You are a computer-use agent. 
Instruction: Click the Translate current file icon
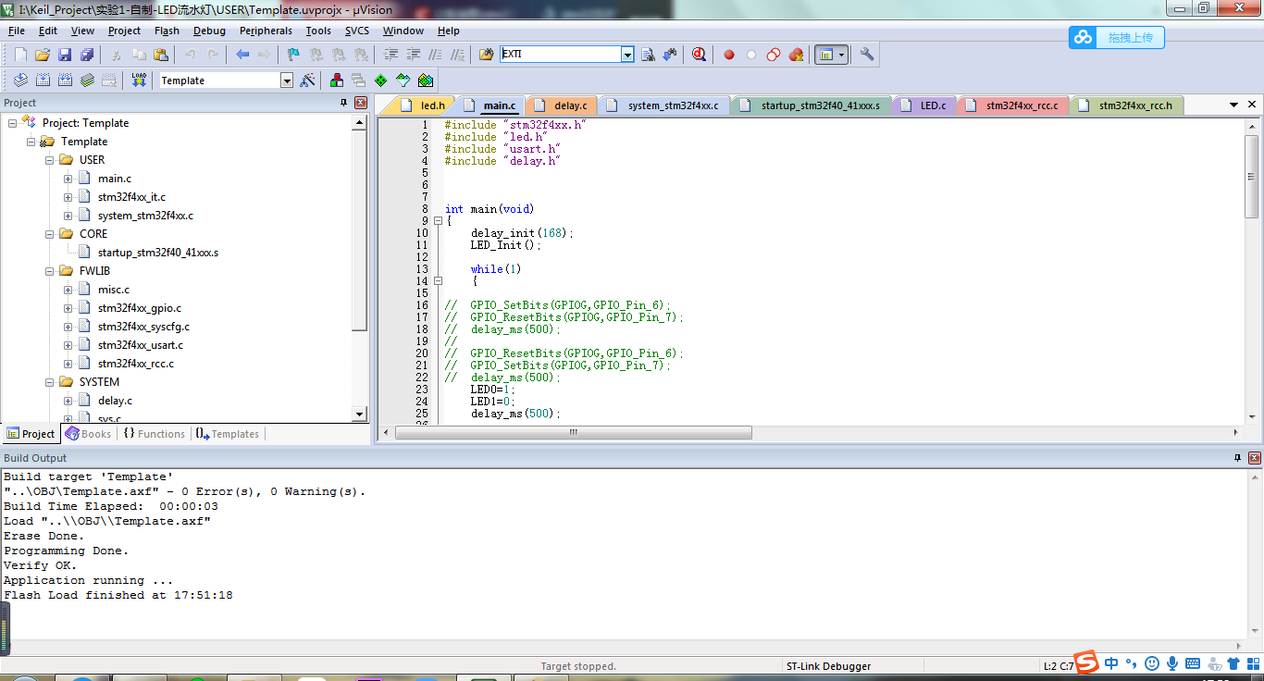click(20, 80)
